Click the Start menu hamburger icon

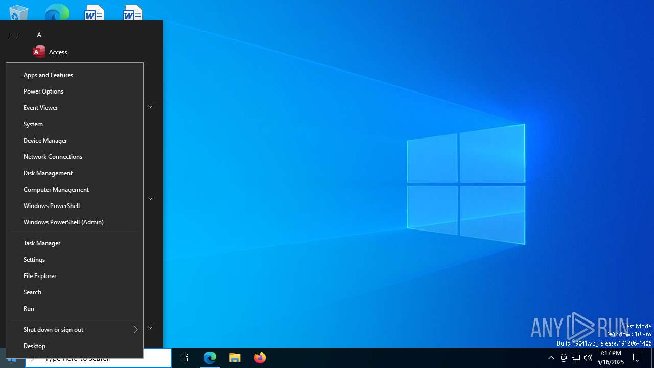click(13, 35)
